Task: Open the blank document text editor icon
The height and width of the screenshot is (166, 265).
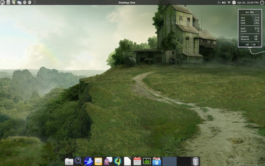Action: tap(128, 161)
